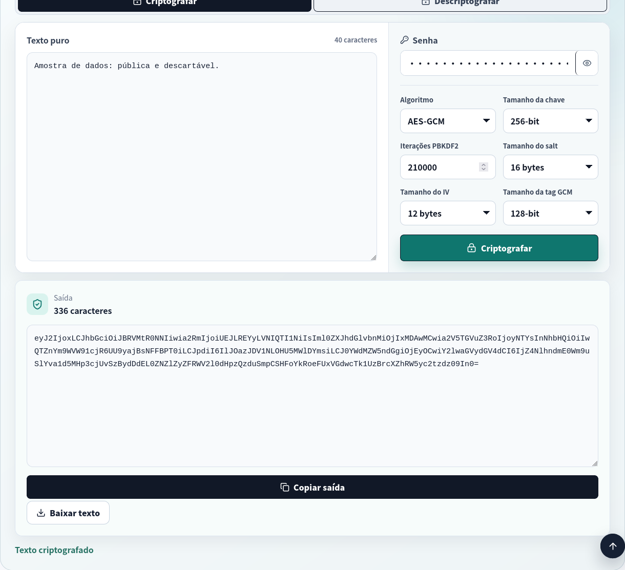
Task: Open the Tamanho da chave dropdown
Action: 550,121
